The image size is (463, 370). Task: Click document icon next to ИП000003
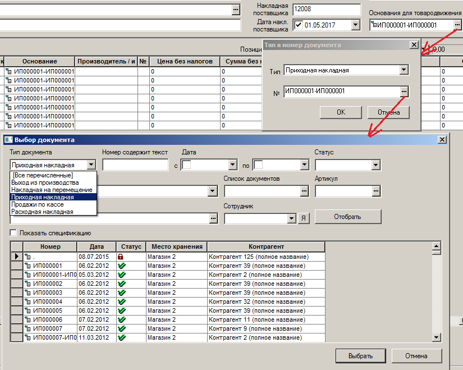tap(27, 293)
